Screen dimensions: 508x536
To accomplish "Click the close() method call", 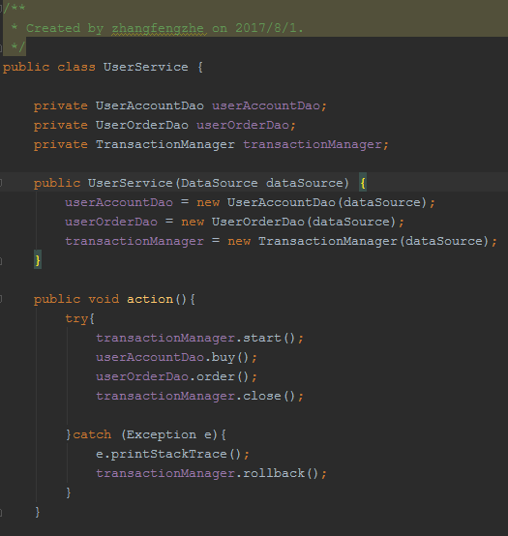I will pos(269,396).
